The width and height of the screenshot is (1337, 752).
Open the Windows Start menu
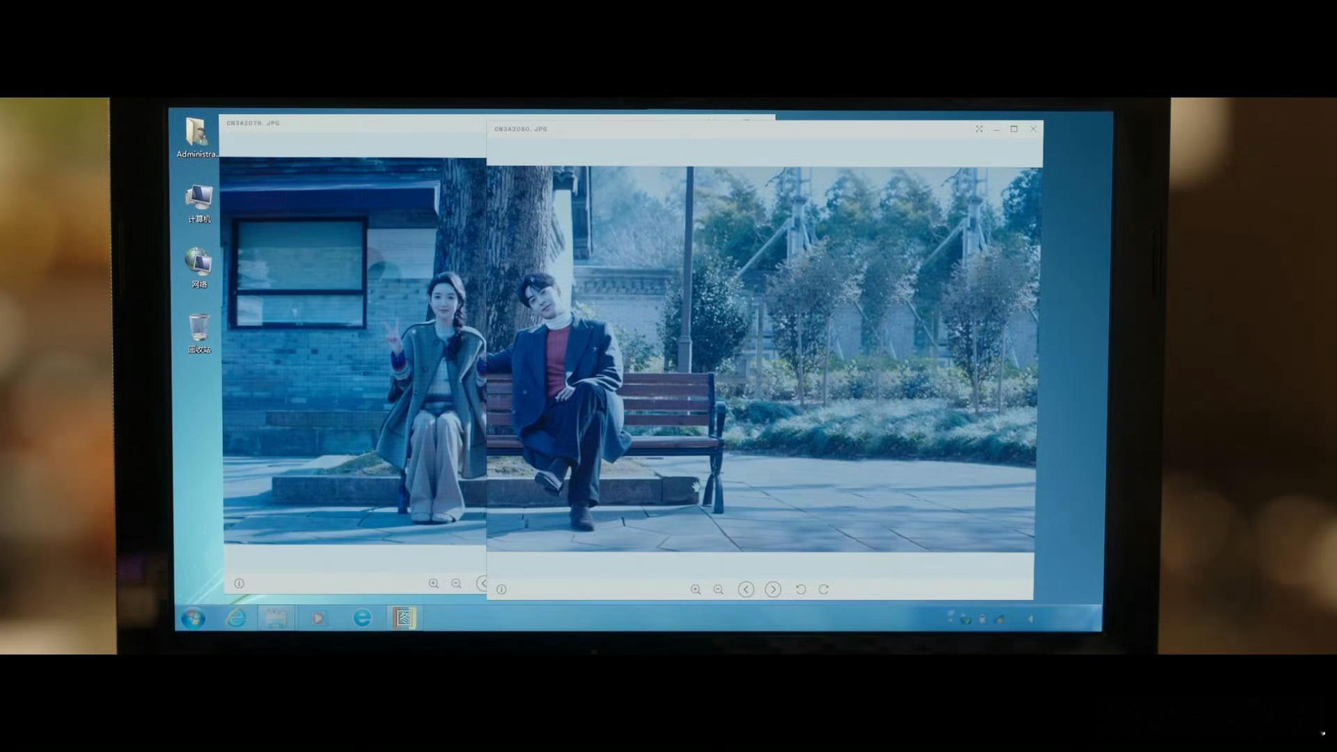tap(193, 618)
